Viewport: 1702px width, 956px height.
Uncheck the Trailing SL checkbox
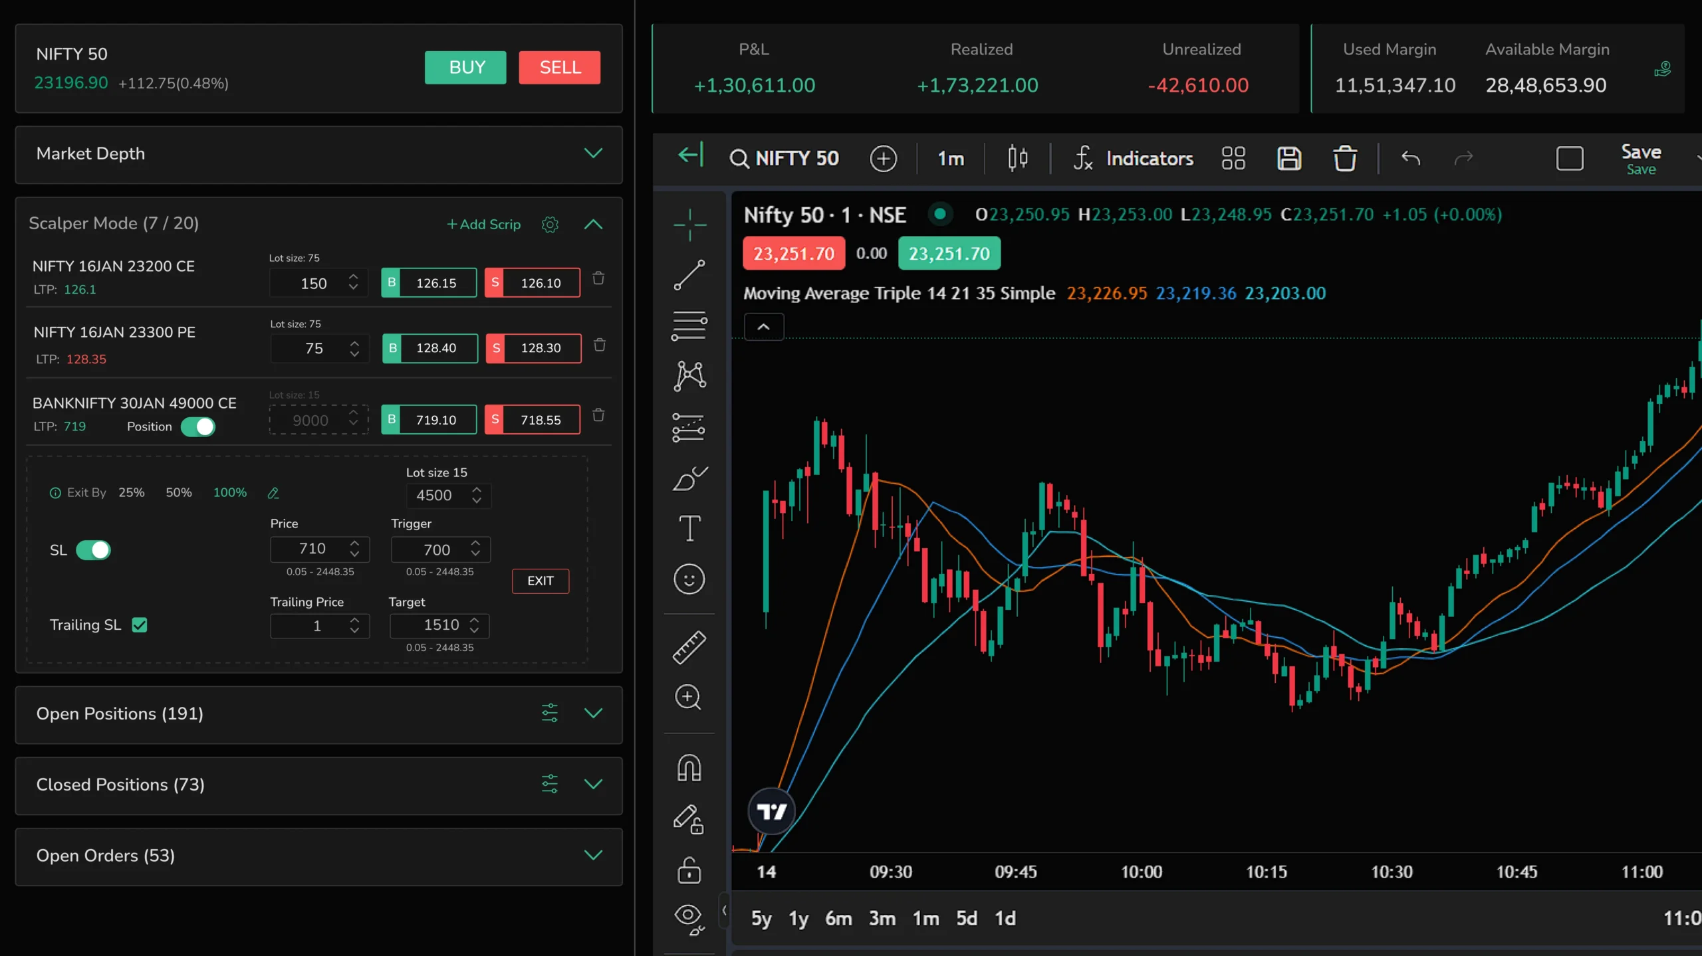click(x=140, y=625)
